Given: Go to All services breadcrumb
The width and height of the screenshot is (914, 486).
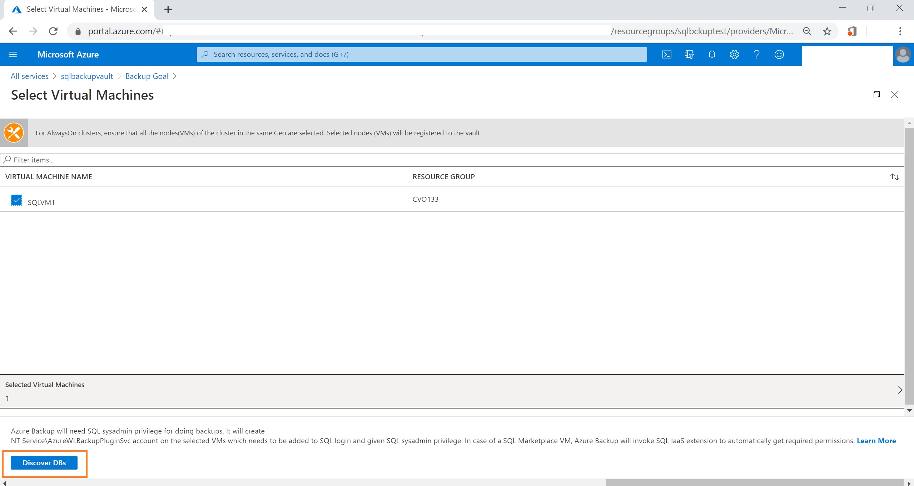Looking at the screenshot, I should (x=29, y=76).
